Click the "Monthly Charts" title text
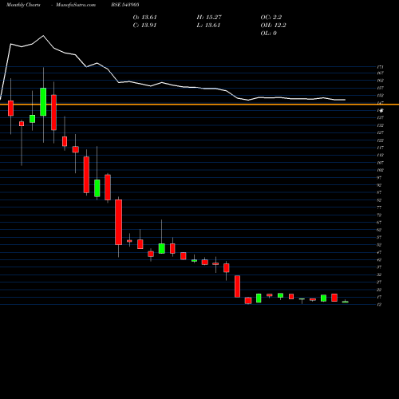 [23, 5]
